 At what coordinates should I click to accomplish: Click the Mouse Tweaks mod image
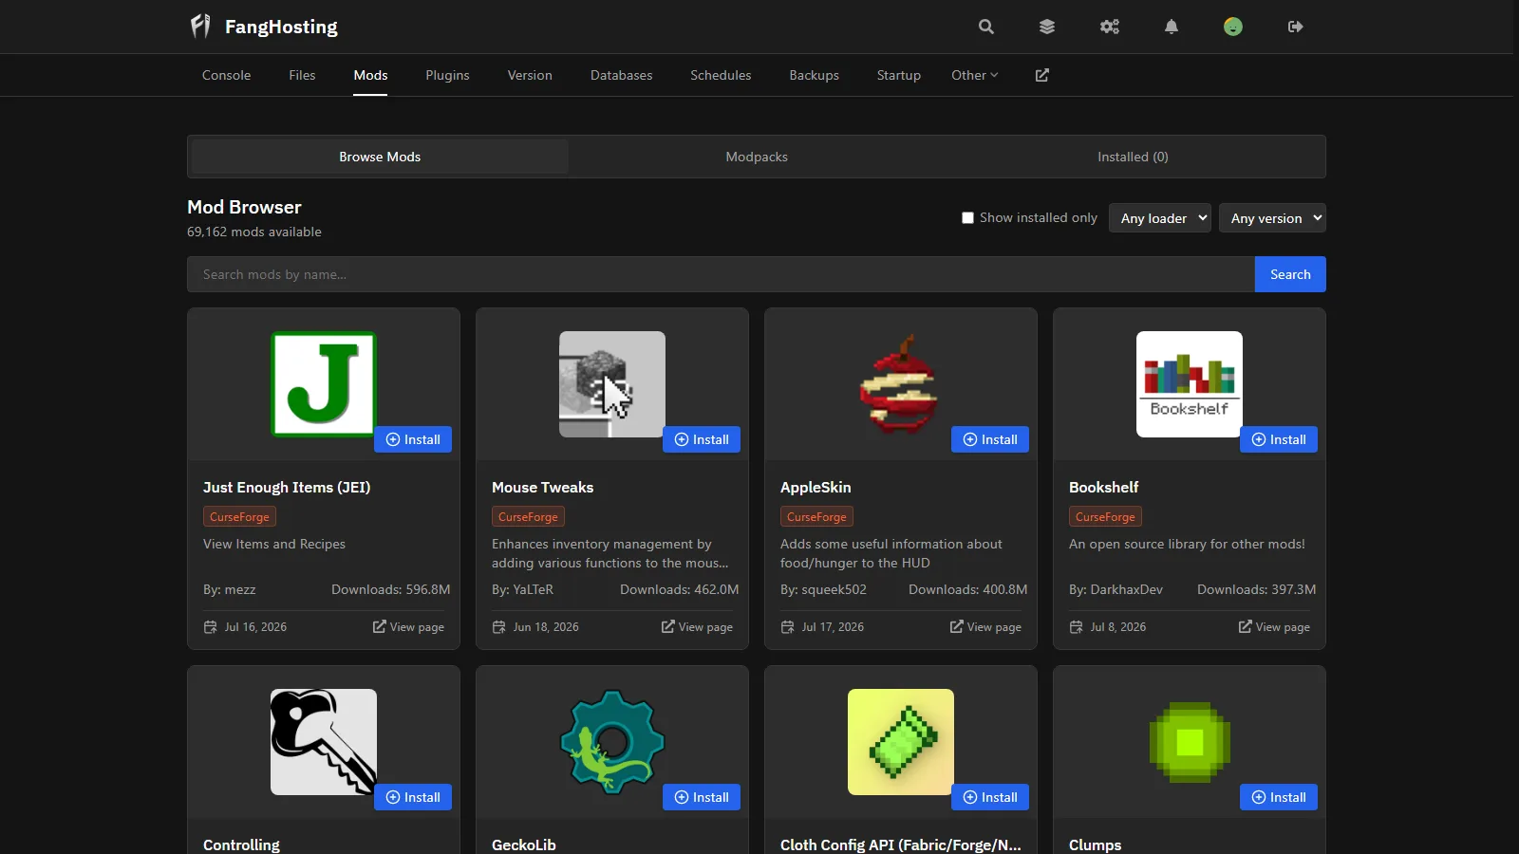pyautogui.click(x=612, y=384)
